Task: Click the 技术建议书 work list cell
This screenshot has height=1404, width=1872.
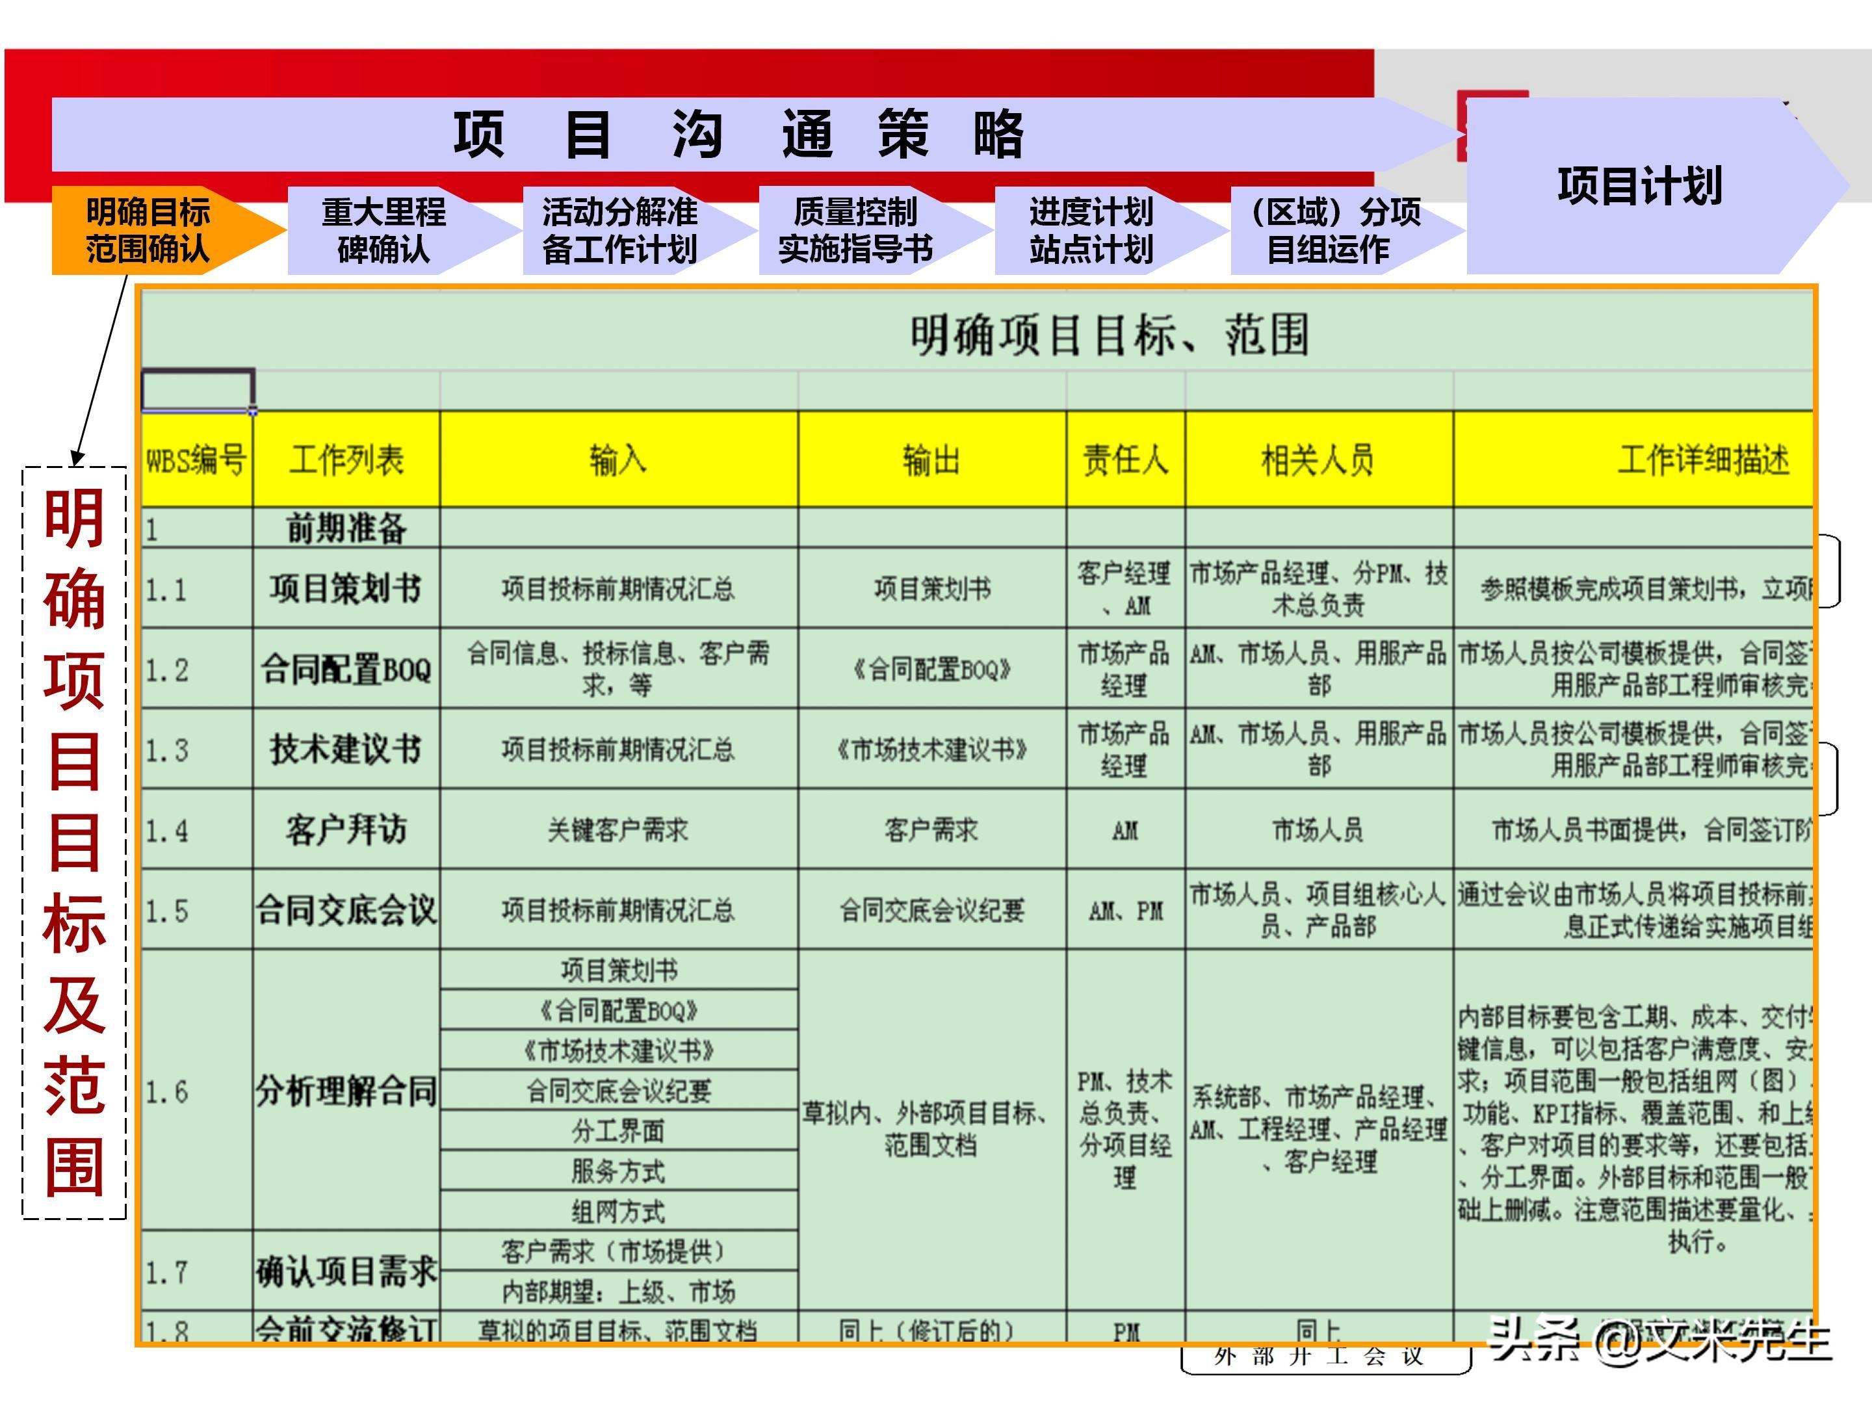Action: pos(346,748)
